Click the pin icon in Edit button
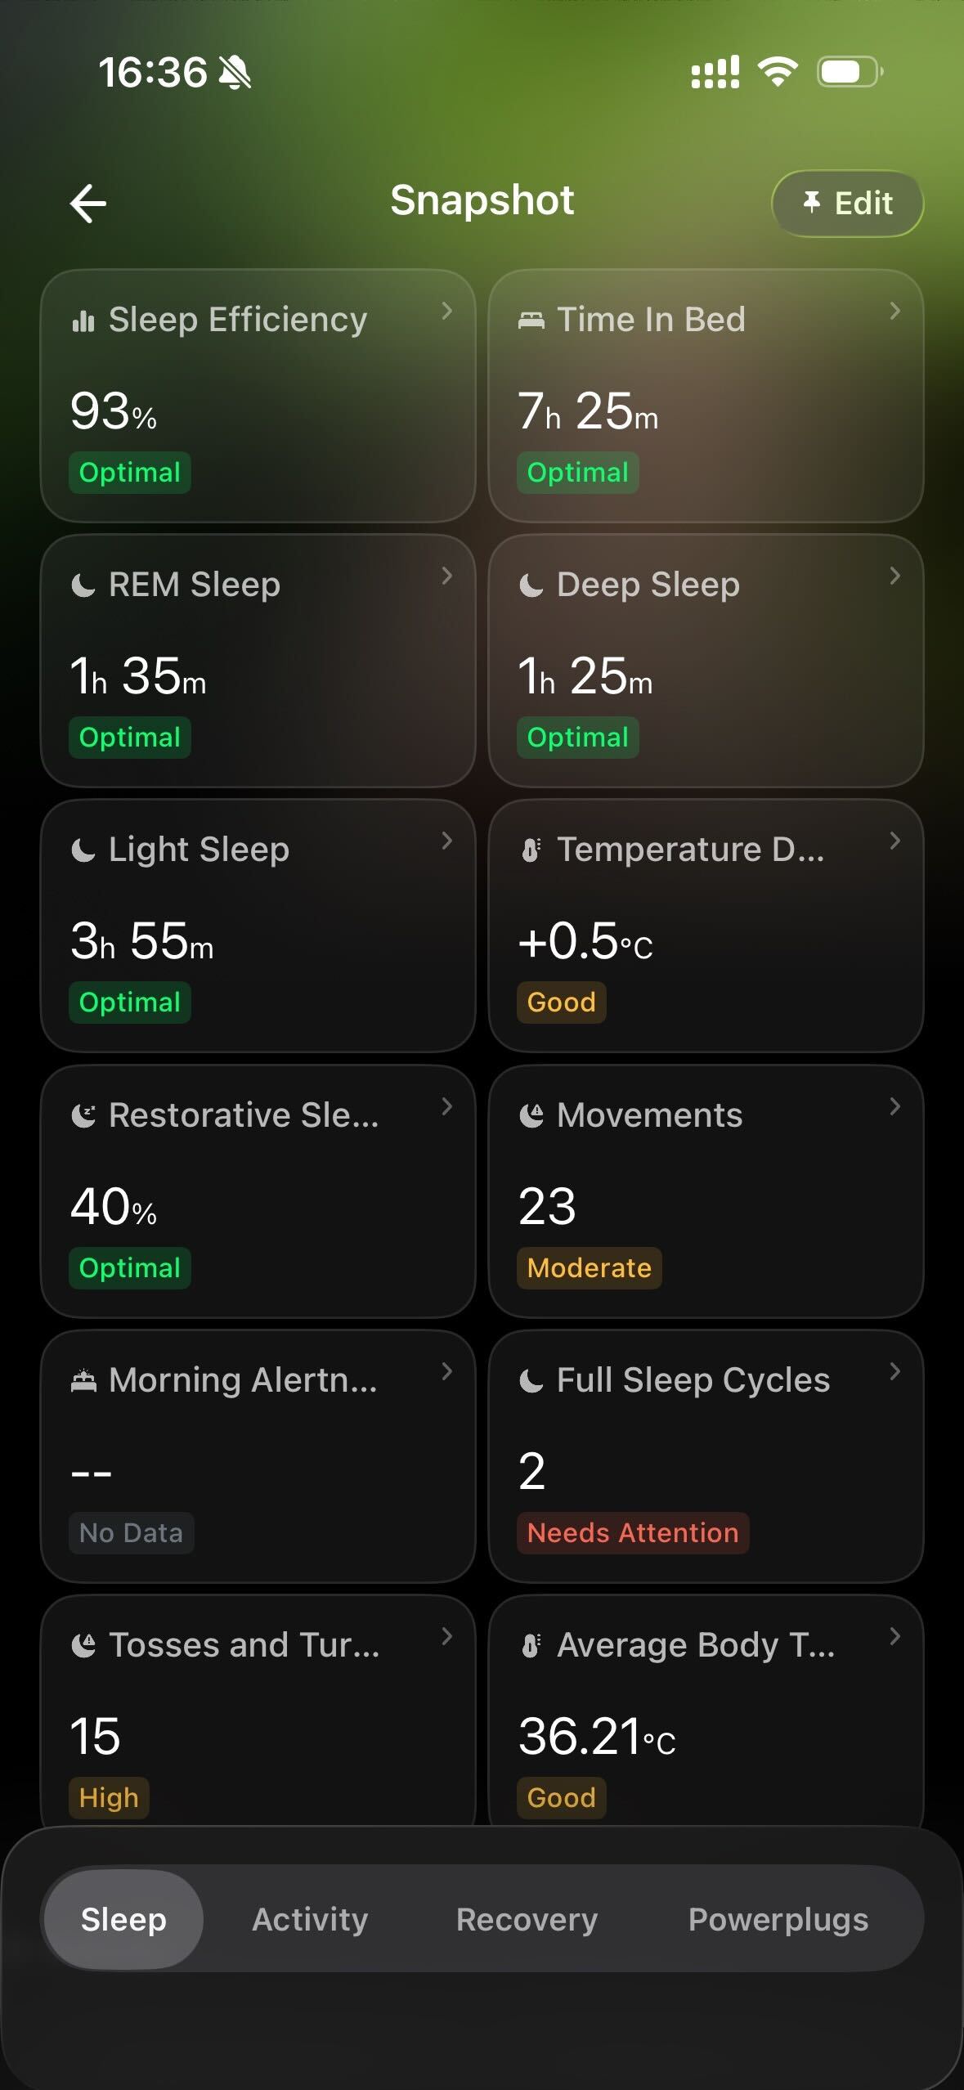964x2090 pixels. pyautogui.click(x=811, y=201)
